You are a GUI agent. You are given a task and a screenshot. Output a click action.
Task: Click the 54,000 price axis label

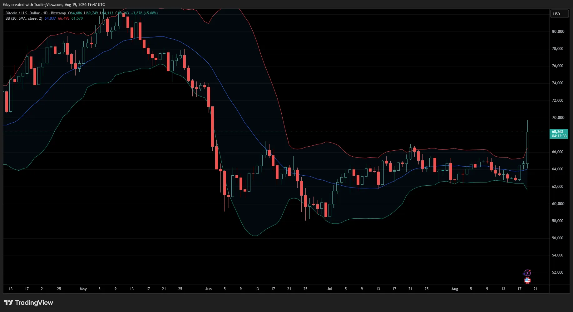(558, 255)
